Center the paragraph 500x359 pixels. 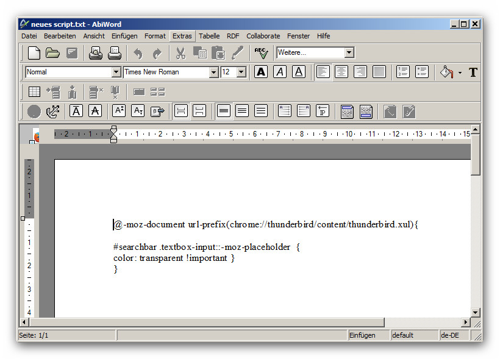[x=341, y=72]
